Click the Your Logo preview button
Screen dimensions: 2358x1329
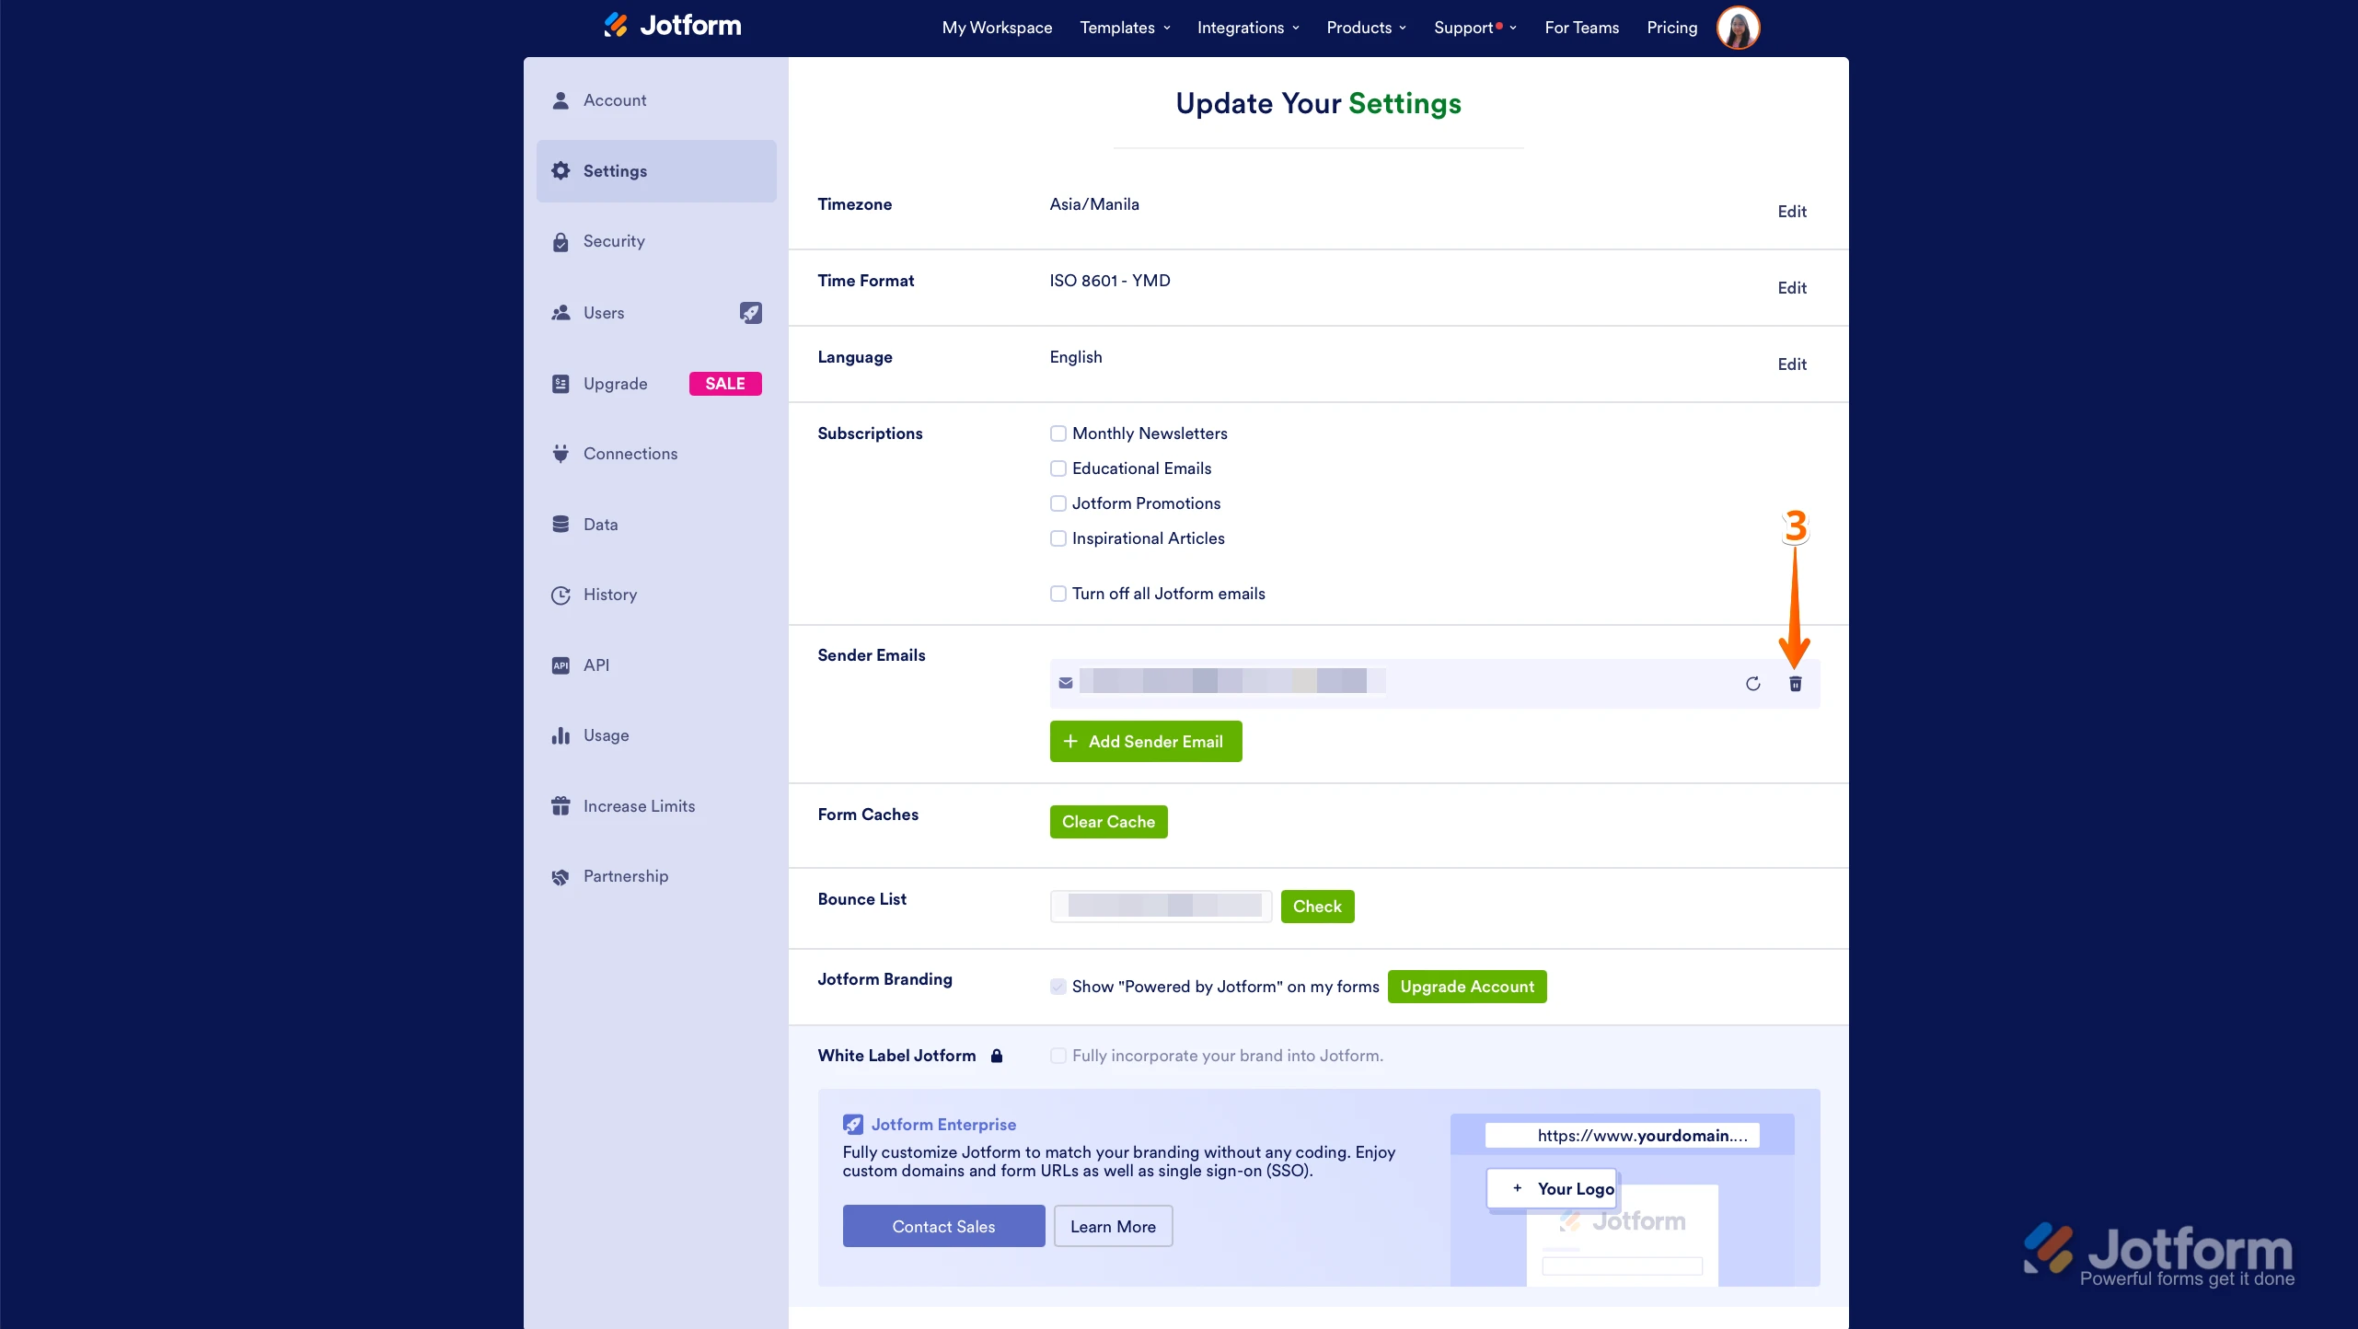click(1551, 1189)
